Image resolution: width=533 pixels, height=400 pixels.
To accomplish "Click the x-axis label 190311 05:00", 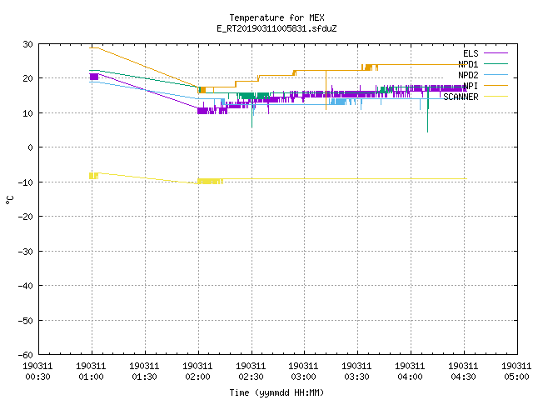I will 516,372.
